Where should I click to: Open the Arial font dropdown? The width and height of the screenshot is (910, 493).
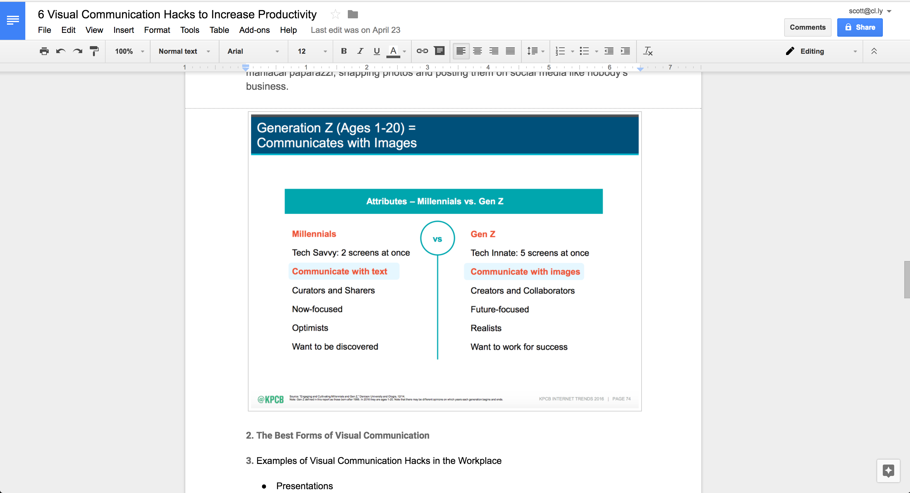tap(253, 51)
